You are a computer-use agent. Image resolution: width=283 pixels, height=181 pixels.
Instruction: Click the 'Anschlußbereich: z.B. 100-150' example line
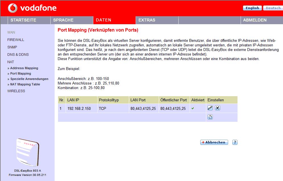(x=83, y=79)
